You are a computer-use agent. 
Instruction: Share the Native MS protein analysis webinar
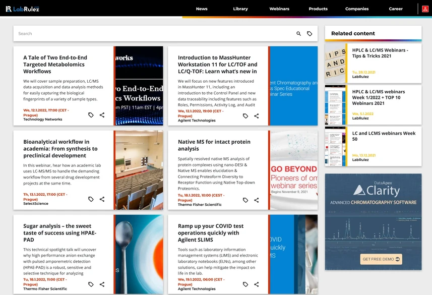(257, 200)
